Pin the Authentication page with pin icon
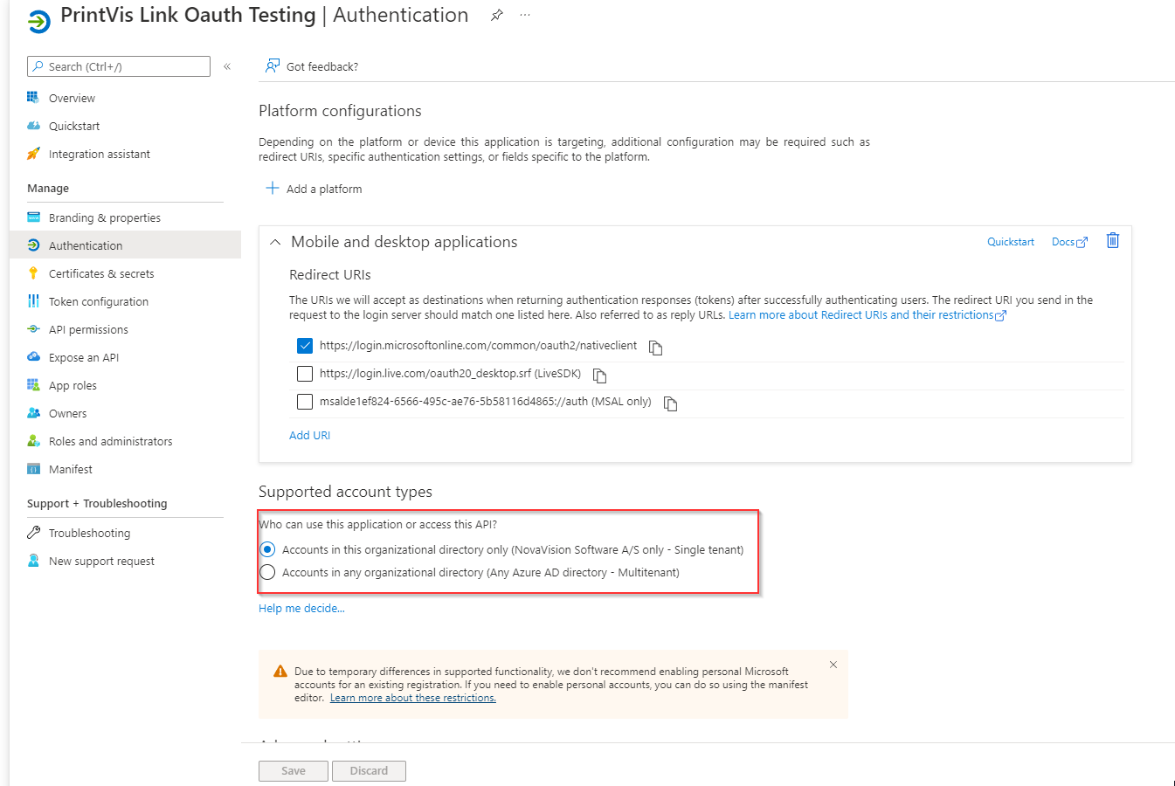Screen dimensions: 1175x786 [496, 16]
